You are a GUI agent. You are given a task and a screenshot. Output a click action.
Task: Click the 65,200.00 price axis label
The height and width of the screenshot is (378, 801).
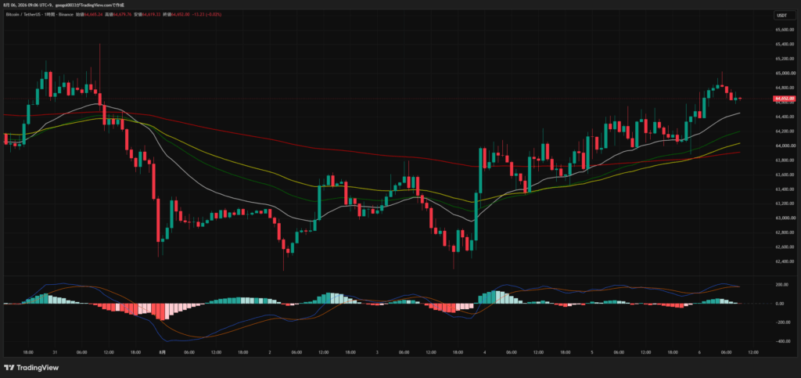pos(784,59)
